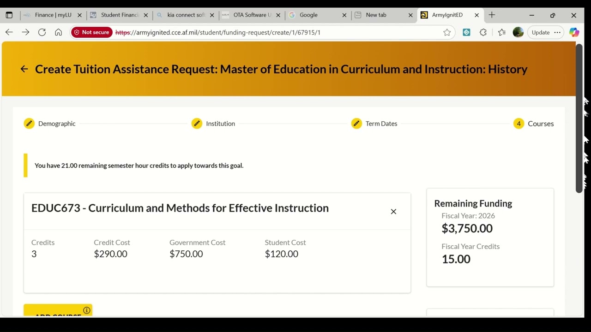Switch to the Finance | myLU tab

click(53, 15)
